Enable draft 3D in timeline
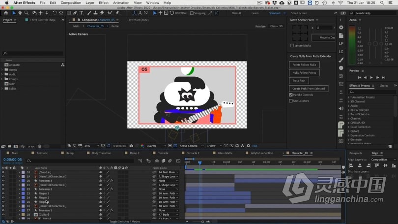Image resolution: width=398 pixels, height=224 pixels. pyautogui.click(x=148, y=160)
